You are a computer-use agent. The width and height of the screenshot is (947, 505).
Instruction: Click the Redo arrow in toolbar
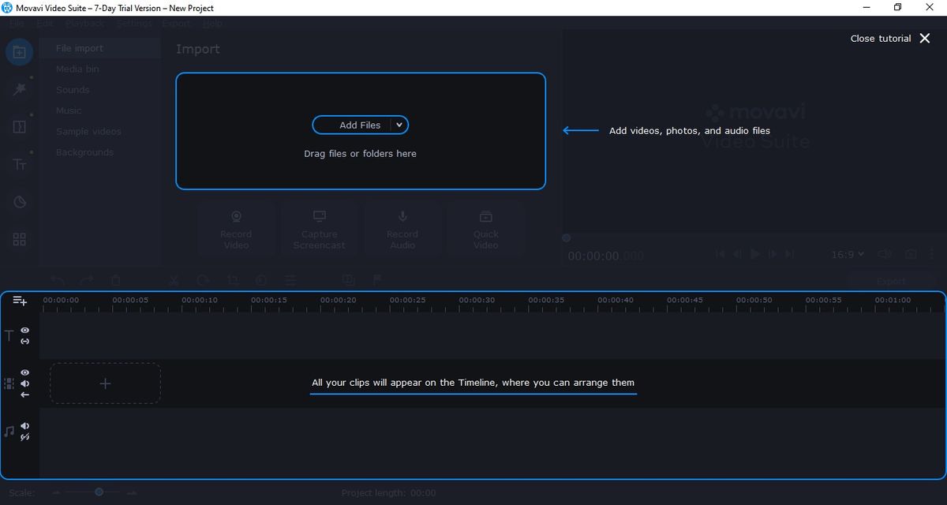pos(87,280)
